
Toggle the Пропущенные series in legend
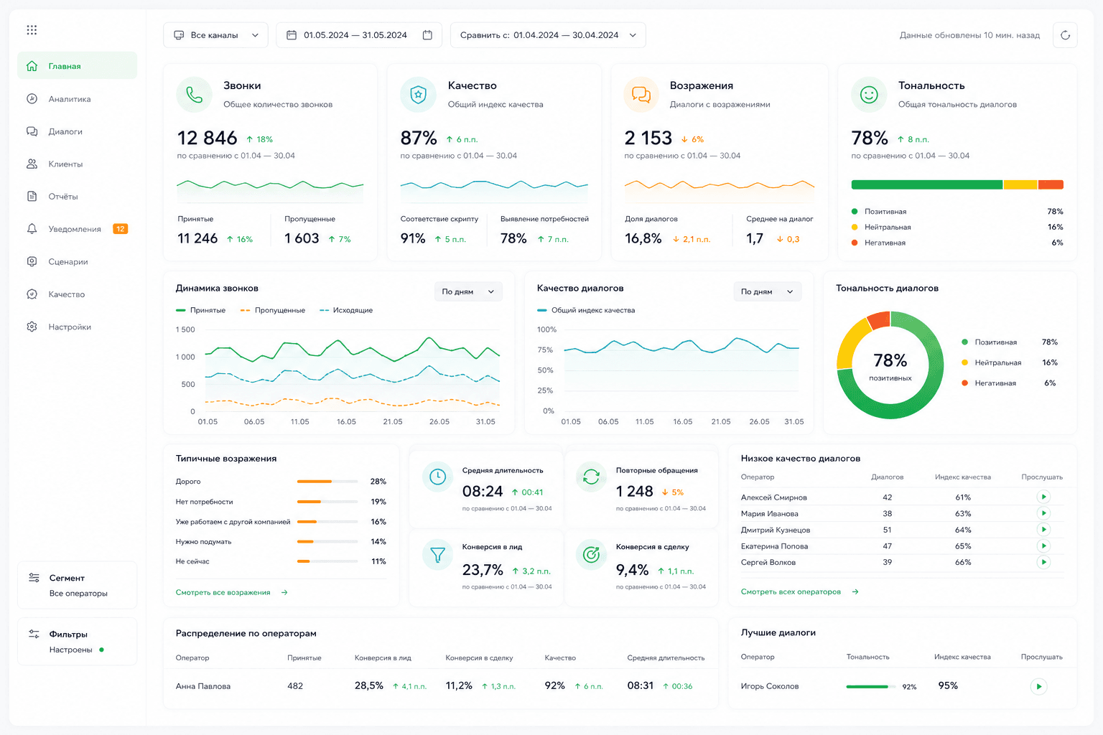[x=273, y=311]
